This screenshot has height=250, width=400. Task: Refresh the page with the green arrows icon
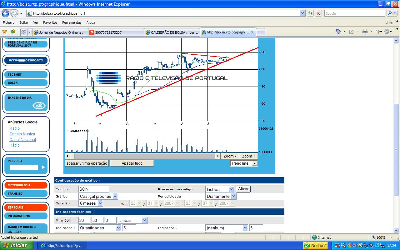310,13
